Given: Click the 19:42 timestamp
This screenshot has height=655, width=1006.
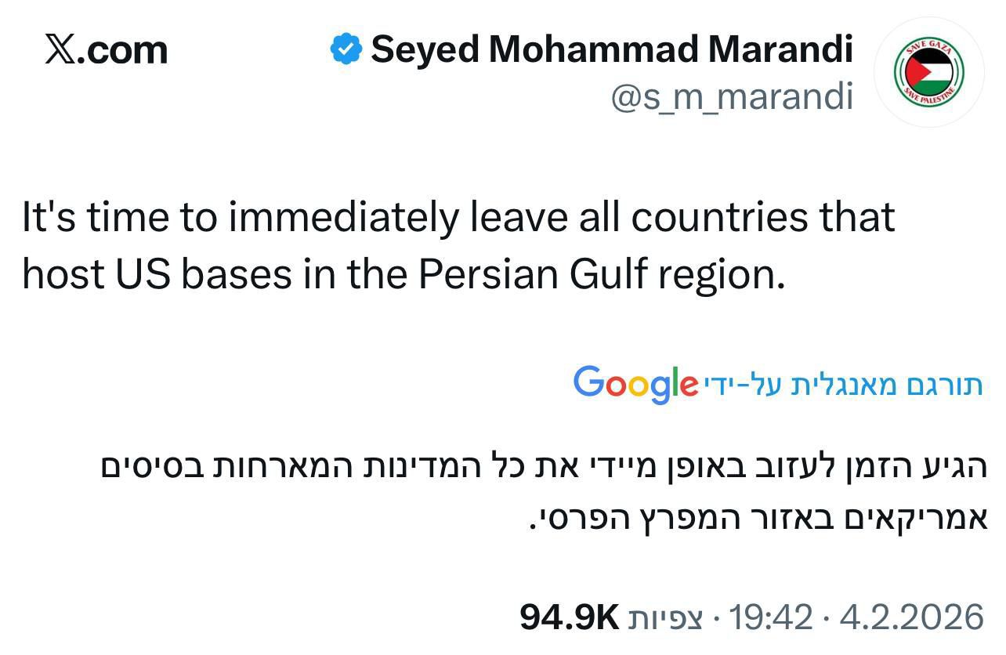Looking at the screenshot, I should pyautogui.click(x=771, y=617).
